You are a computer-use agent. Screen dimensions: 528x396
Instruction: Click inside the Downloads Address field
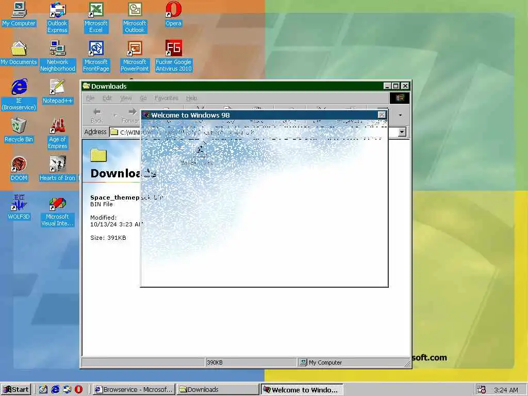[x=258, y=132]
